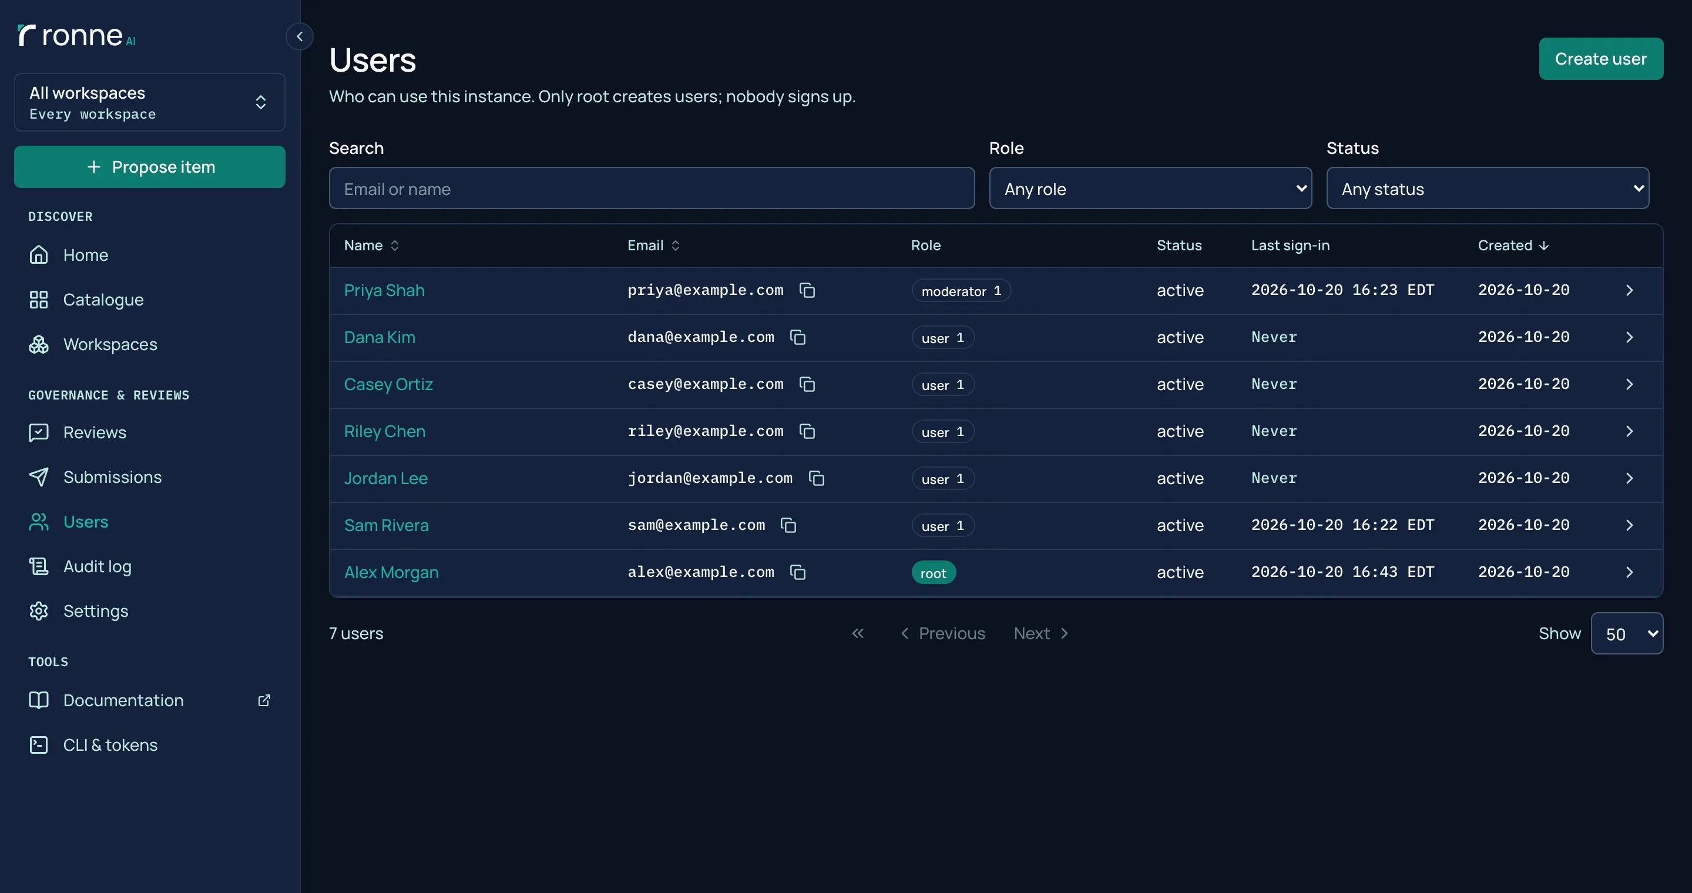Open the Any role filter dropdown

coord(1150,189)
